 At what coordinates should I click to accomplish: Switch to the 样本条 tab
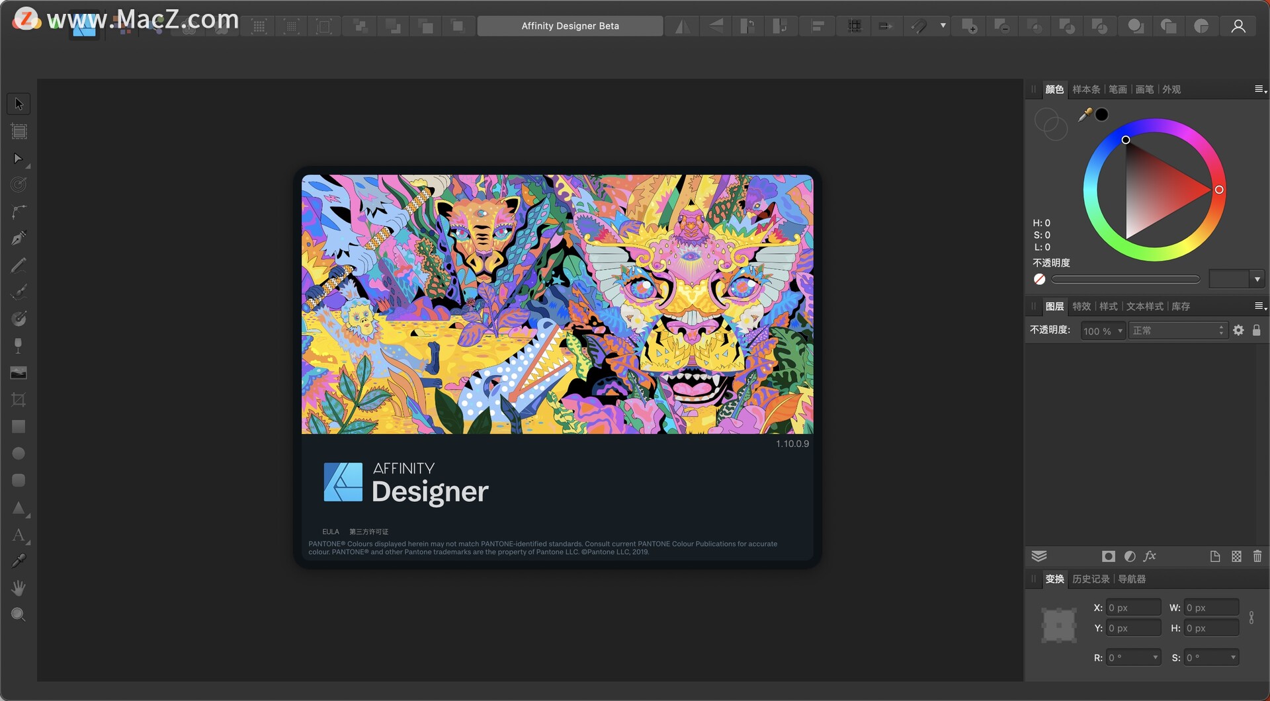point(1086,89)
